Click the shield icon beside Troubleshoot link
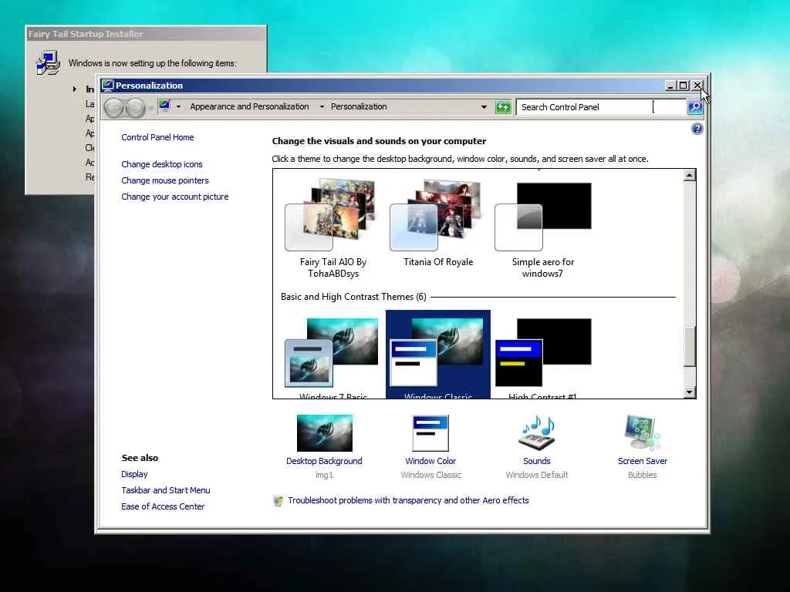 click(278, 501)
